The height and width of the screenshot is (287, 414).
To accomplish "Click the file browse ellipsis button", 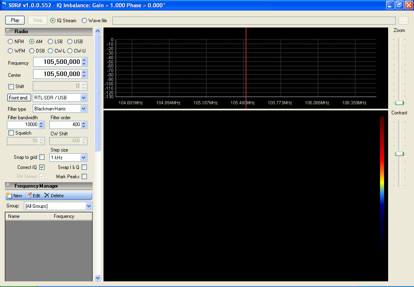I will click(403, 21).
